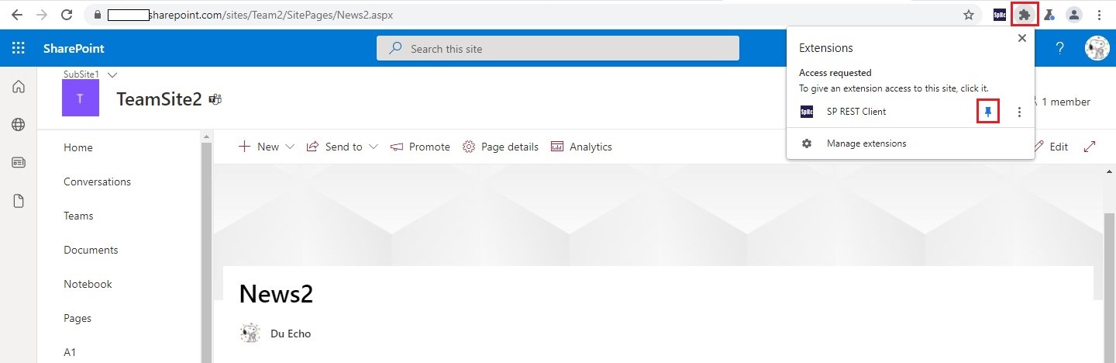Click the Teams icon beside TeamSite2
The width and height of the screenshot is (1116, 363).
[215, 99]
